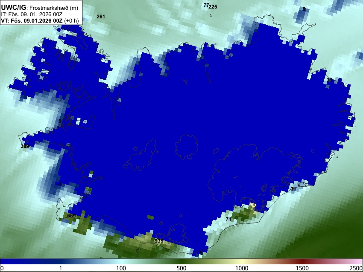Click the map value "935"
The image size is (363, 272).
[x=159, y=241]
